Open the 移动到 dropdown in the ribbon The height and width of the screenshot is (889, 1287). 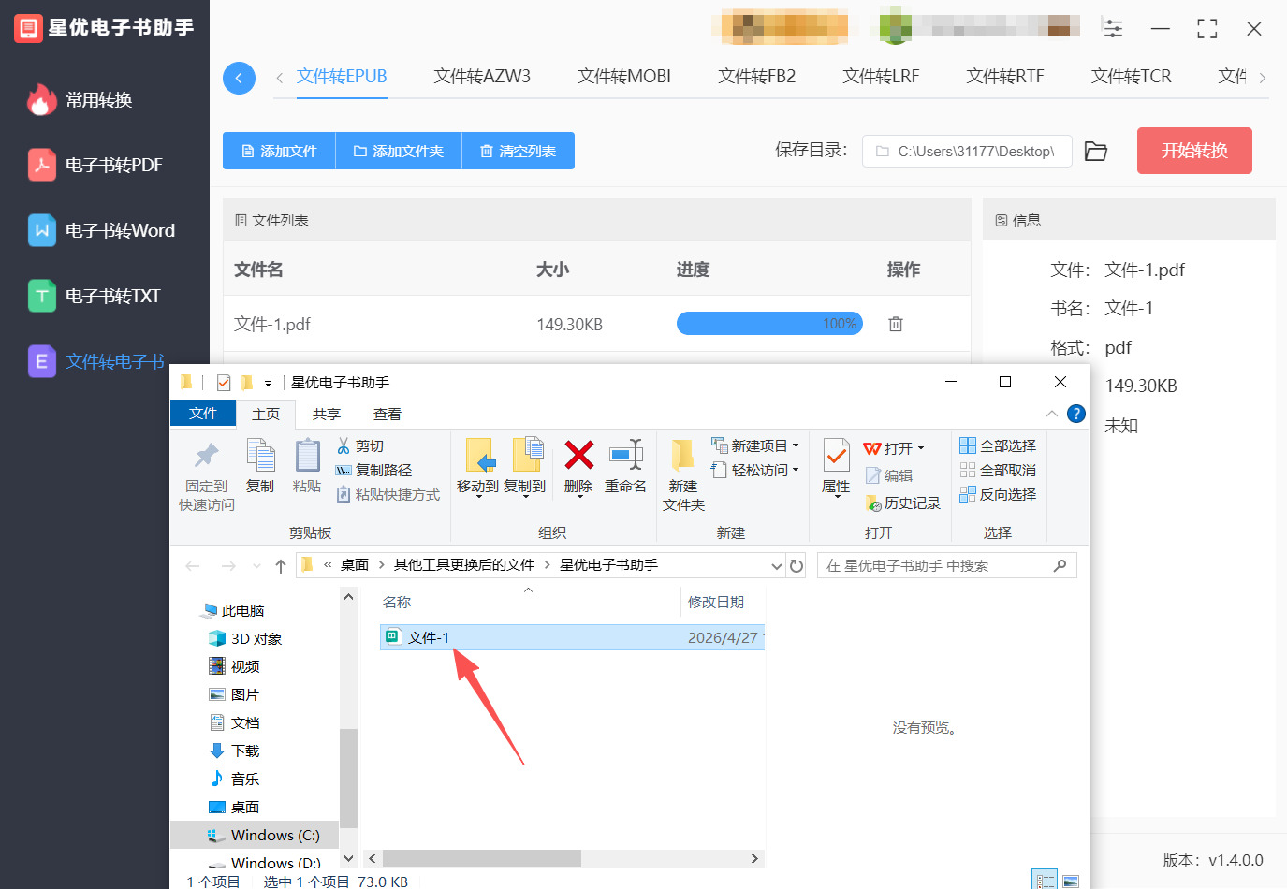(477, 496)
